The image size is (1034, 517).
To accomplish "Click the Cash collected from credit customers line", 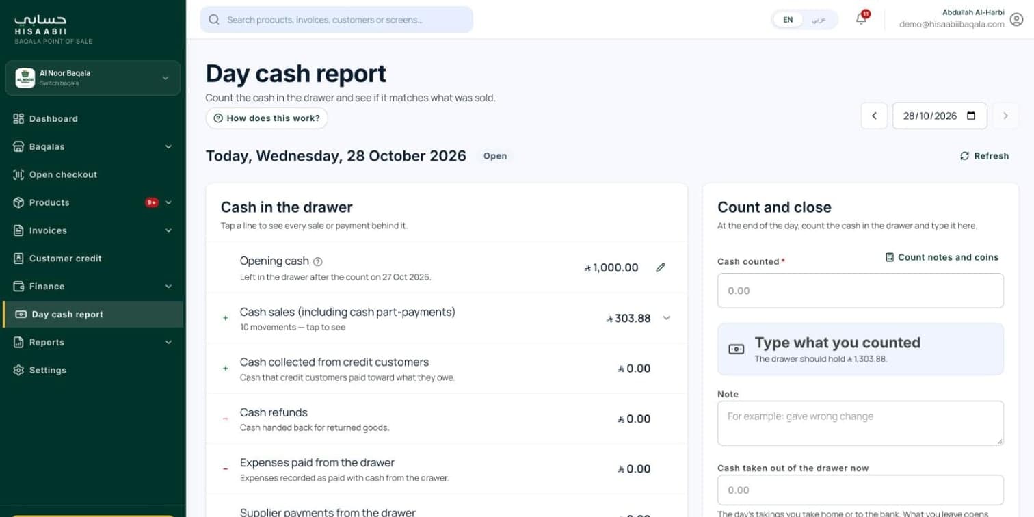I will [x=447, y=369].
